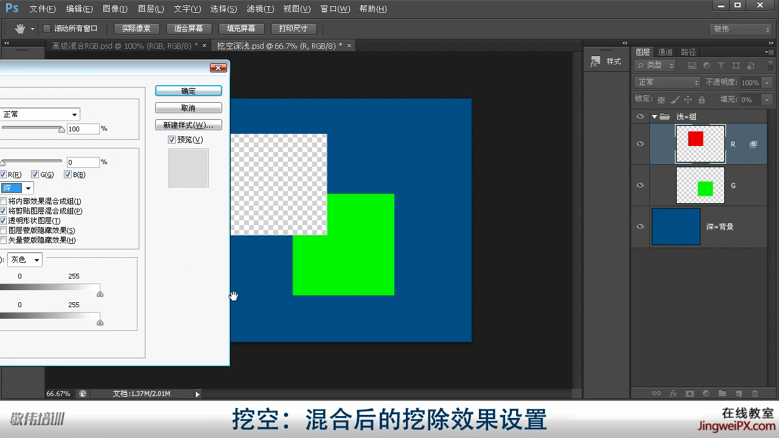Delete layer with trash icon
The height and width of the screenshot is (438, 779).
755,394
